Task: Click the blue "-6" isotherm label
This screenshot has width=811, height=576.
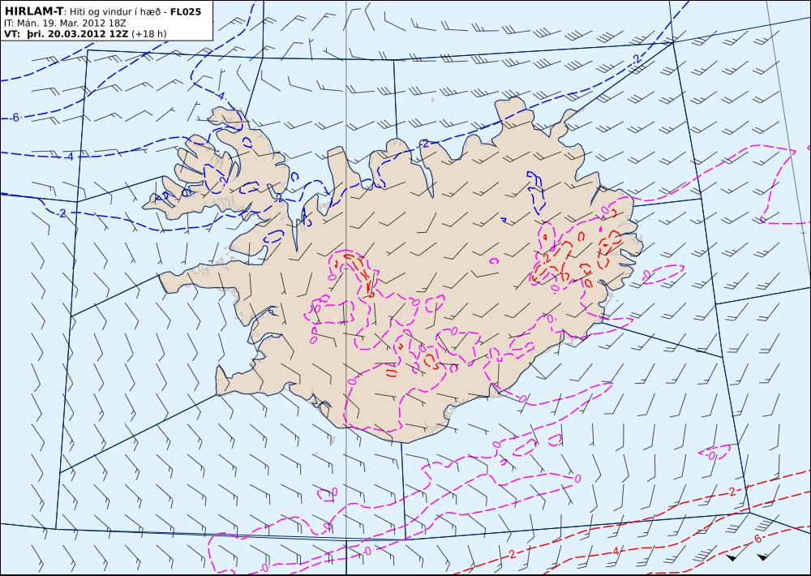Action: tap(15, 118)
